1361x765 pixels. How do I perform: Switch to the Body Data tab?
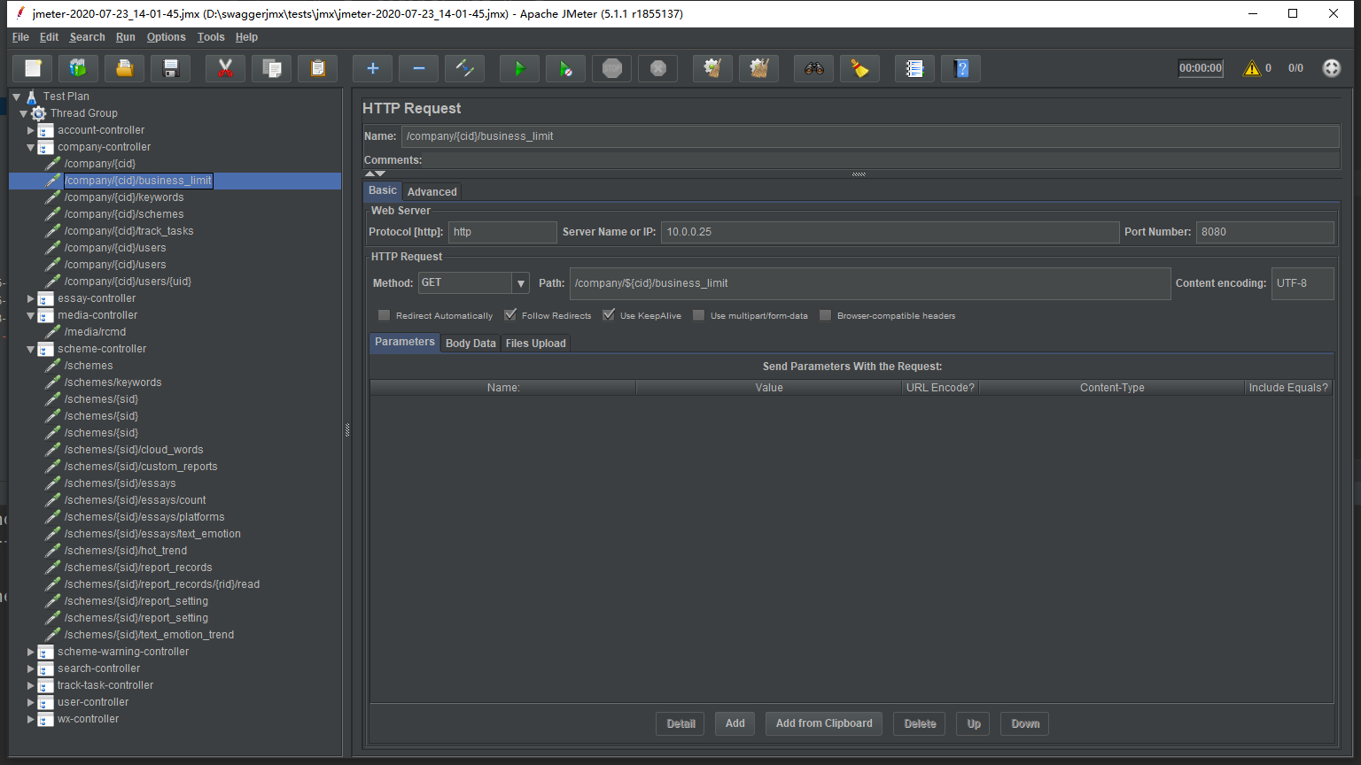tap(471, 344)
